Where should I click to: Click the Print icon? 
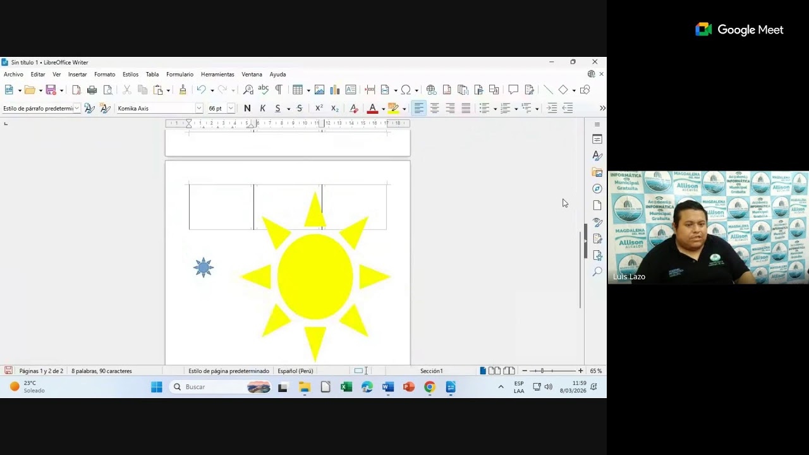click(92, 90)
